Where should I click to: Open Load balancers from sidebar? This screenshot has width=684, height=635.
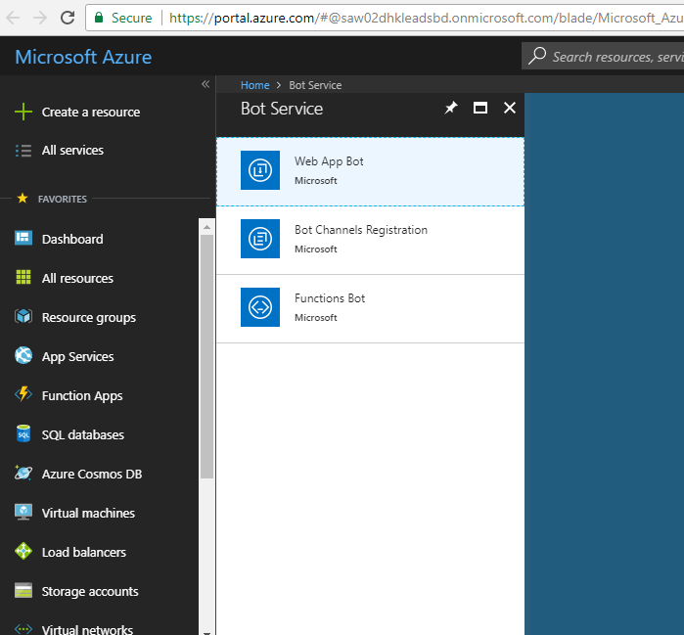coord(84,553)
